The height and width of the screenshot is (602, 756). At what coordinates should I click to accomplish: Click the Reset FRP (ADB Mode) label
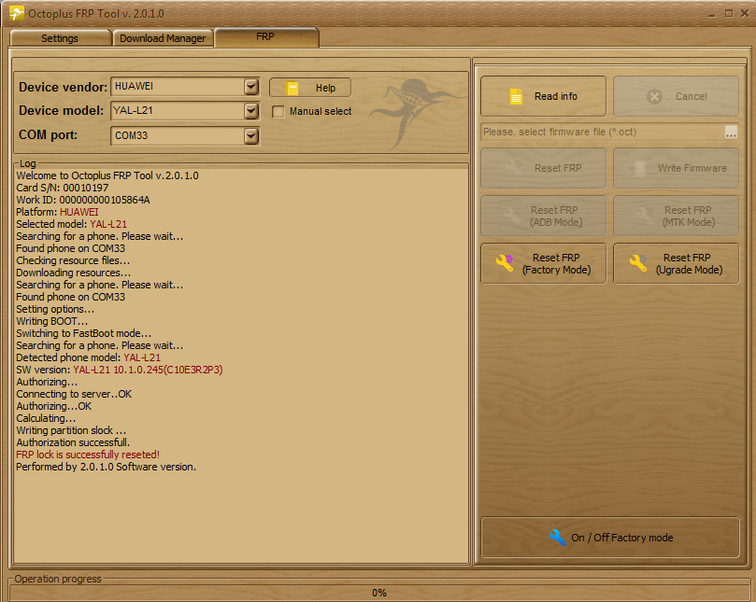(x=555, y=217)
